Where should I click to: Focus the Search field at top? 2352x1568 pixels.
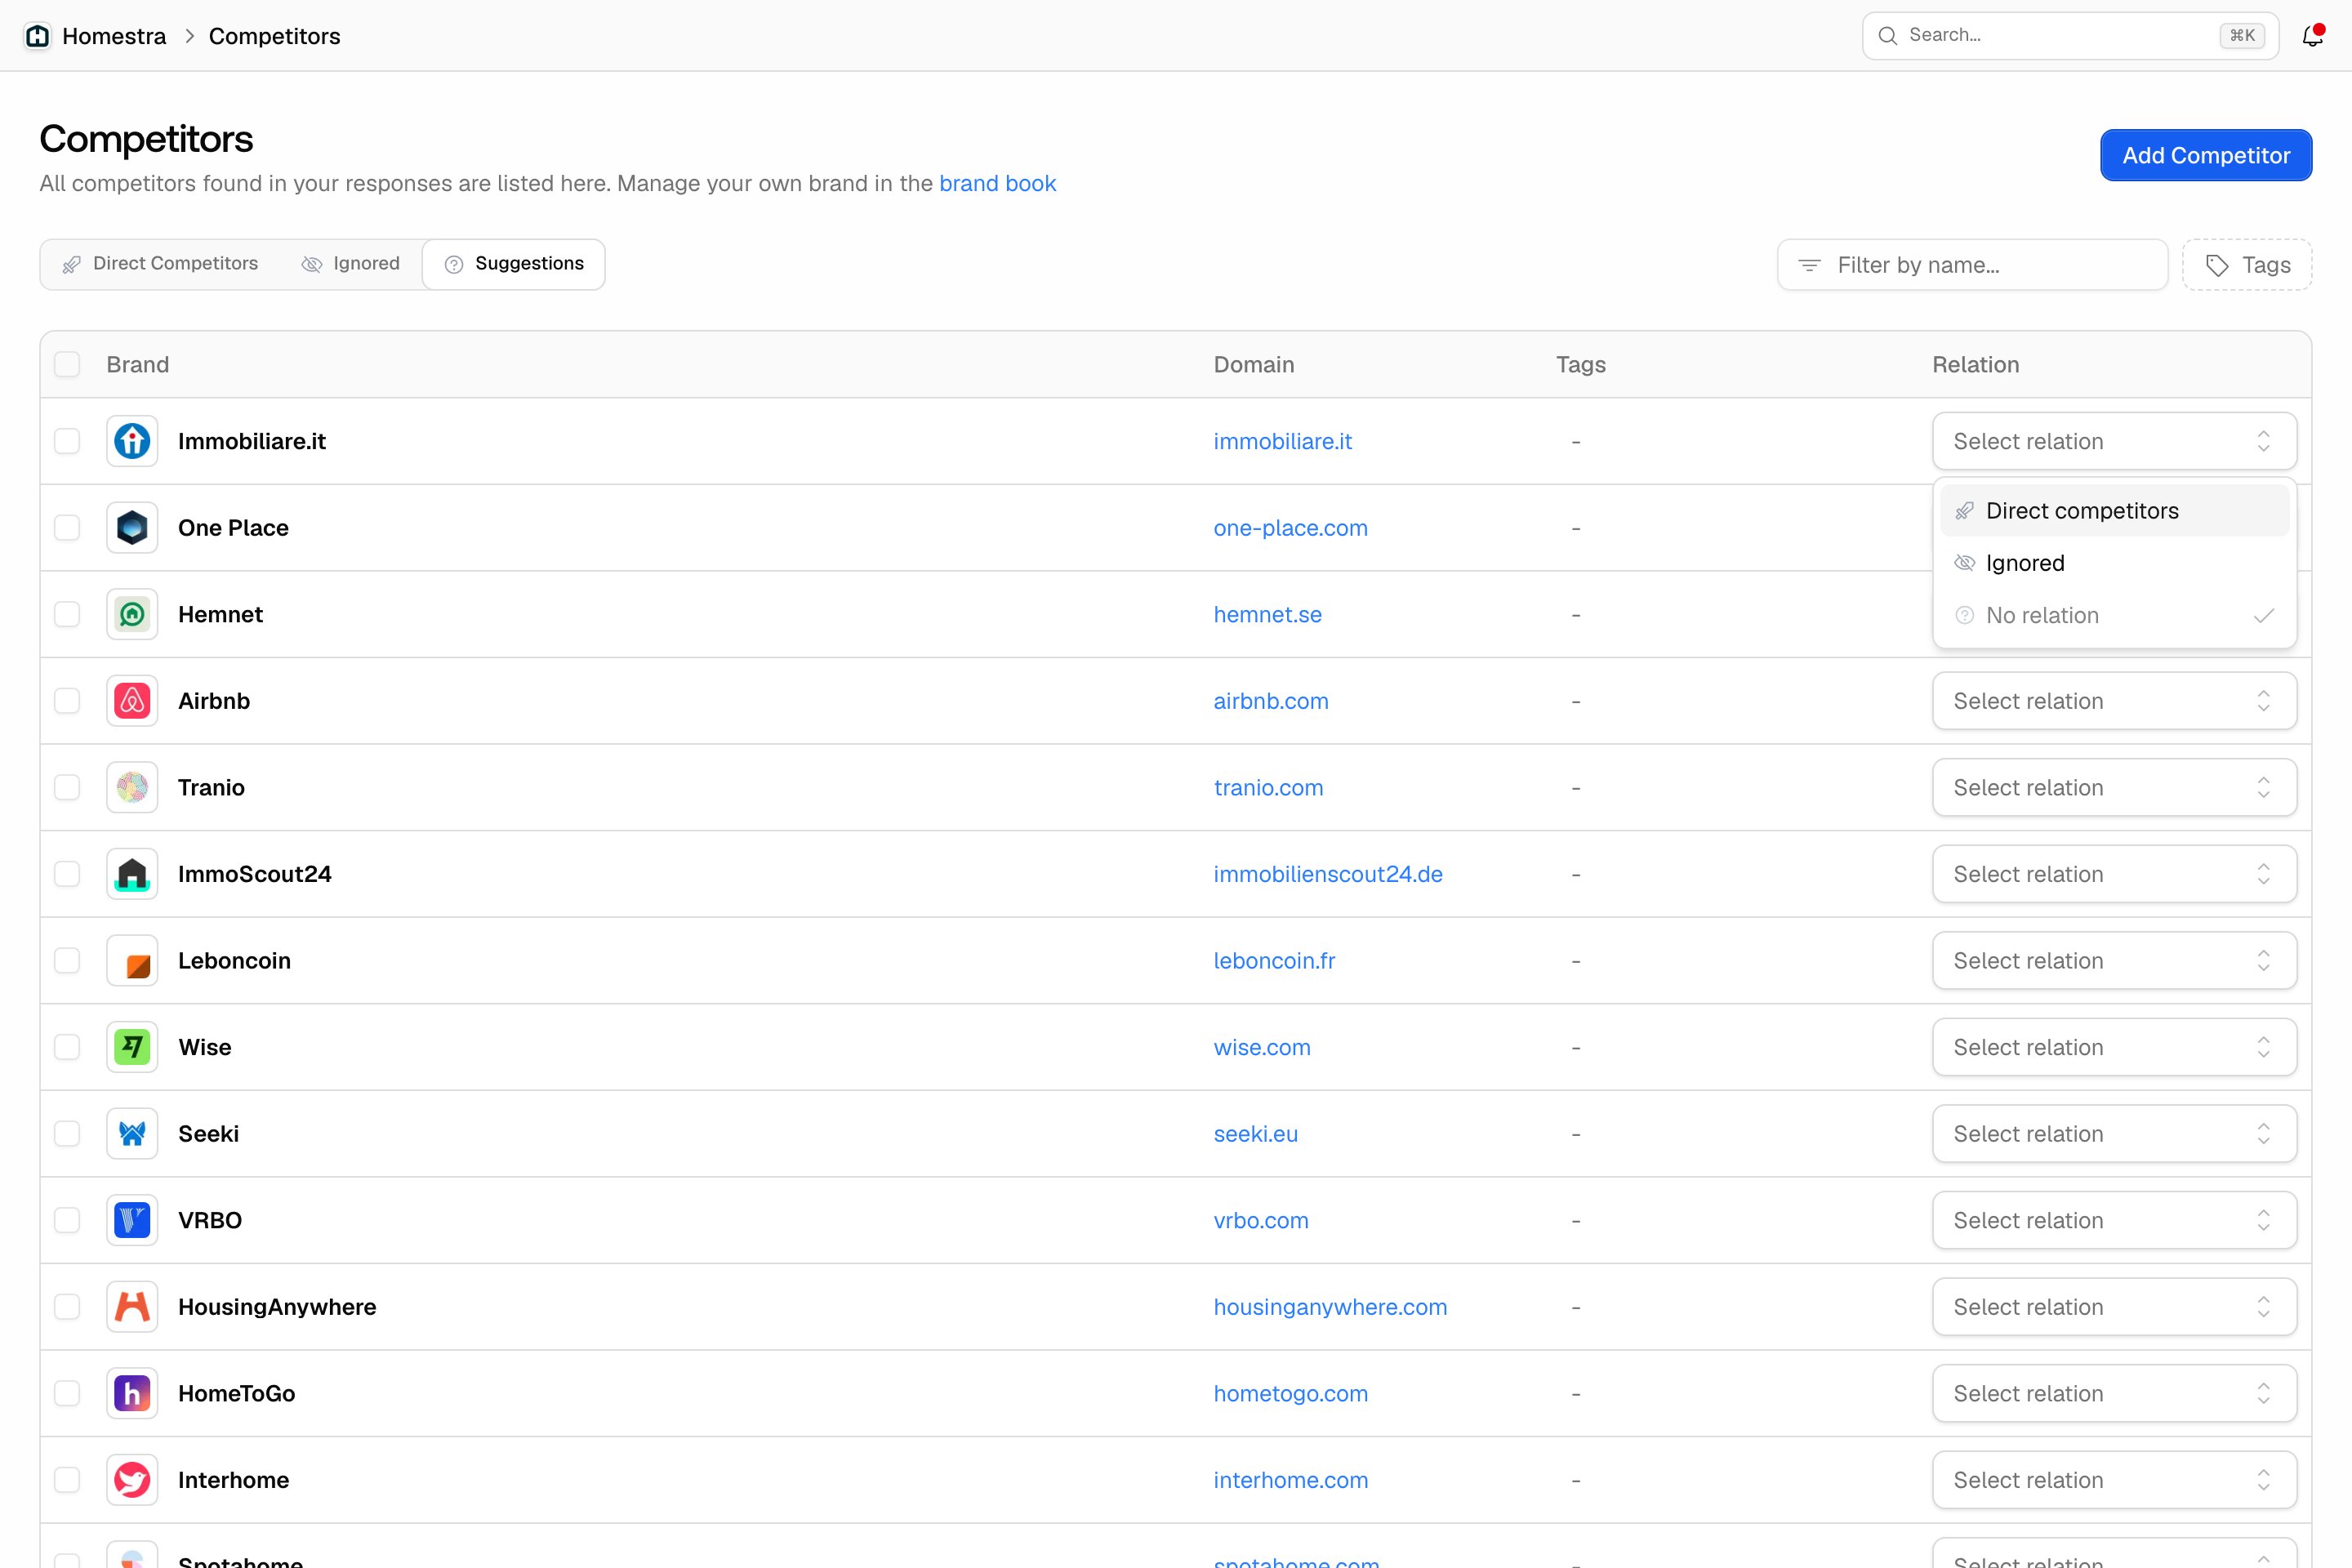[2070, 36]
